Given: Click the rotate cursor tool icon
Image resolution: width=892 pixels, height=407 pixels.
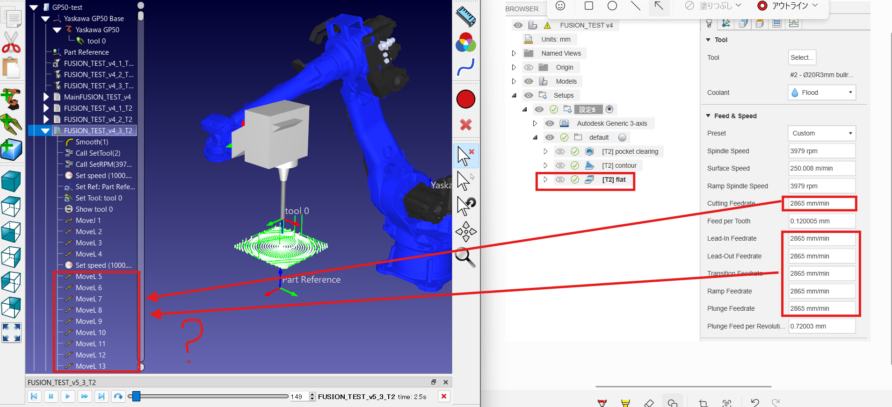Looking at the screenshot, I should [466, 206].
